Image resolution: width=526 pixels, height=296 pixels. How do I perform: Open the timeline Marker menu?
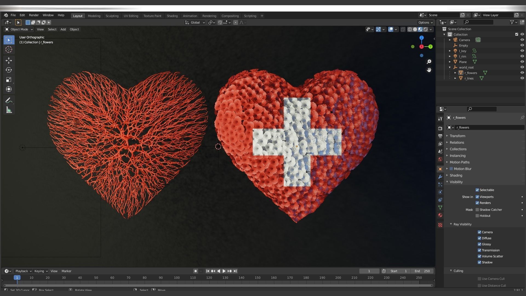(x=66, y=271)
